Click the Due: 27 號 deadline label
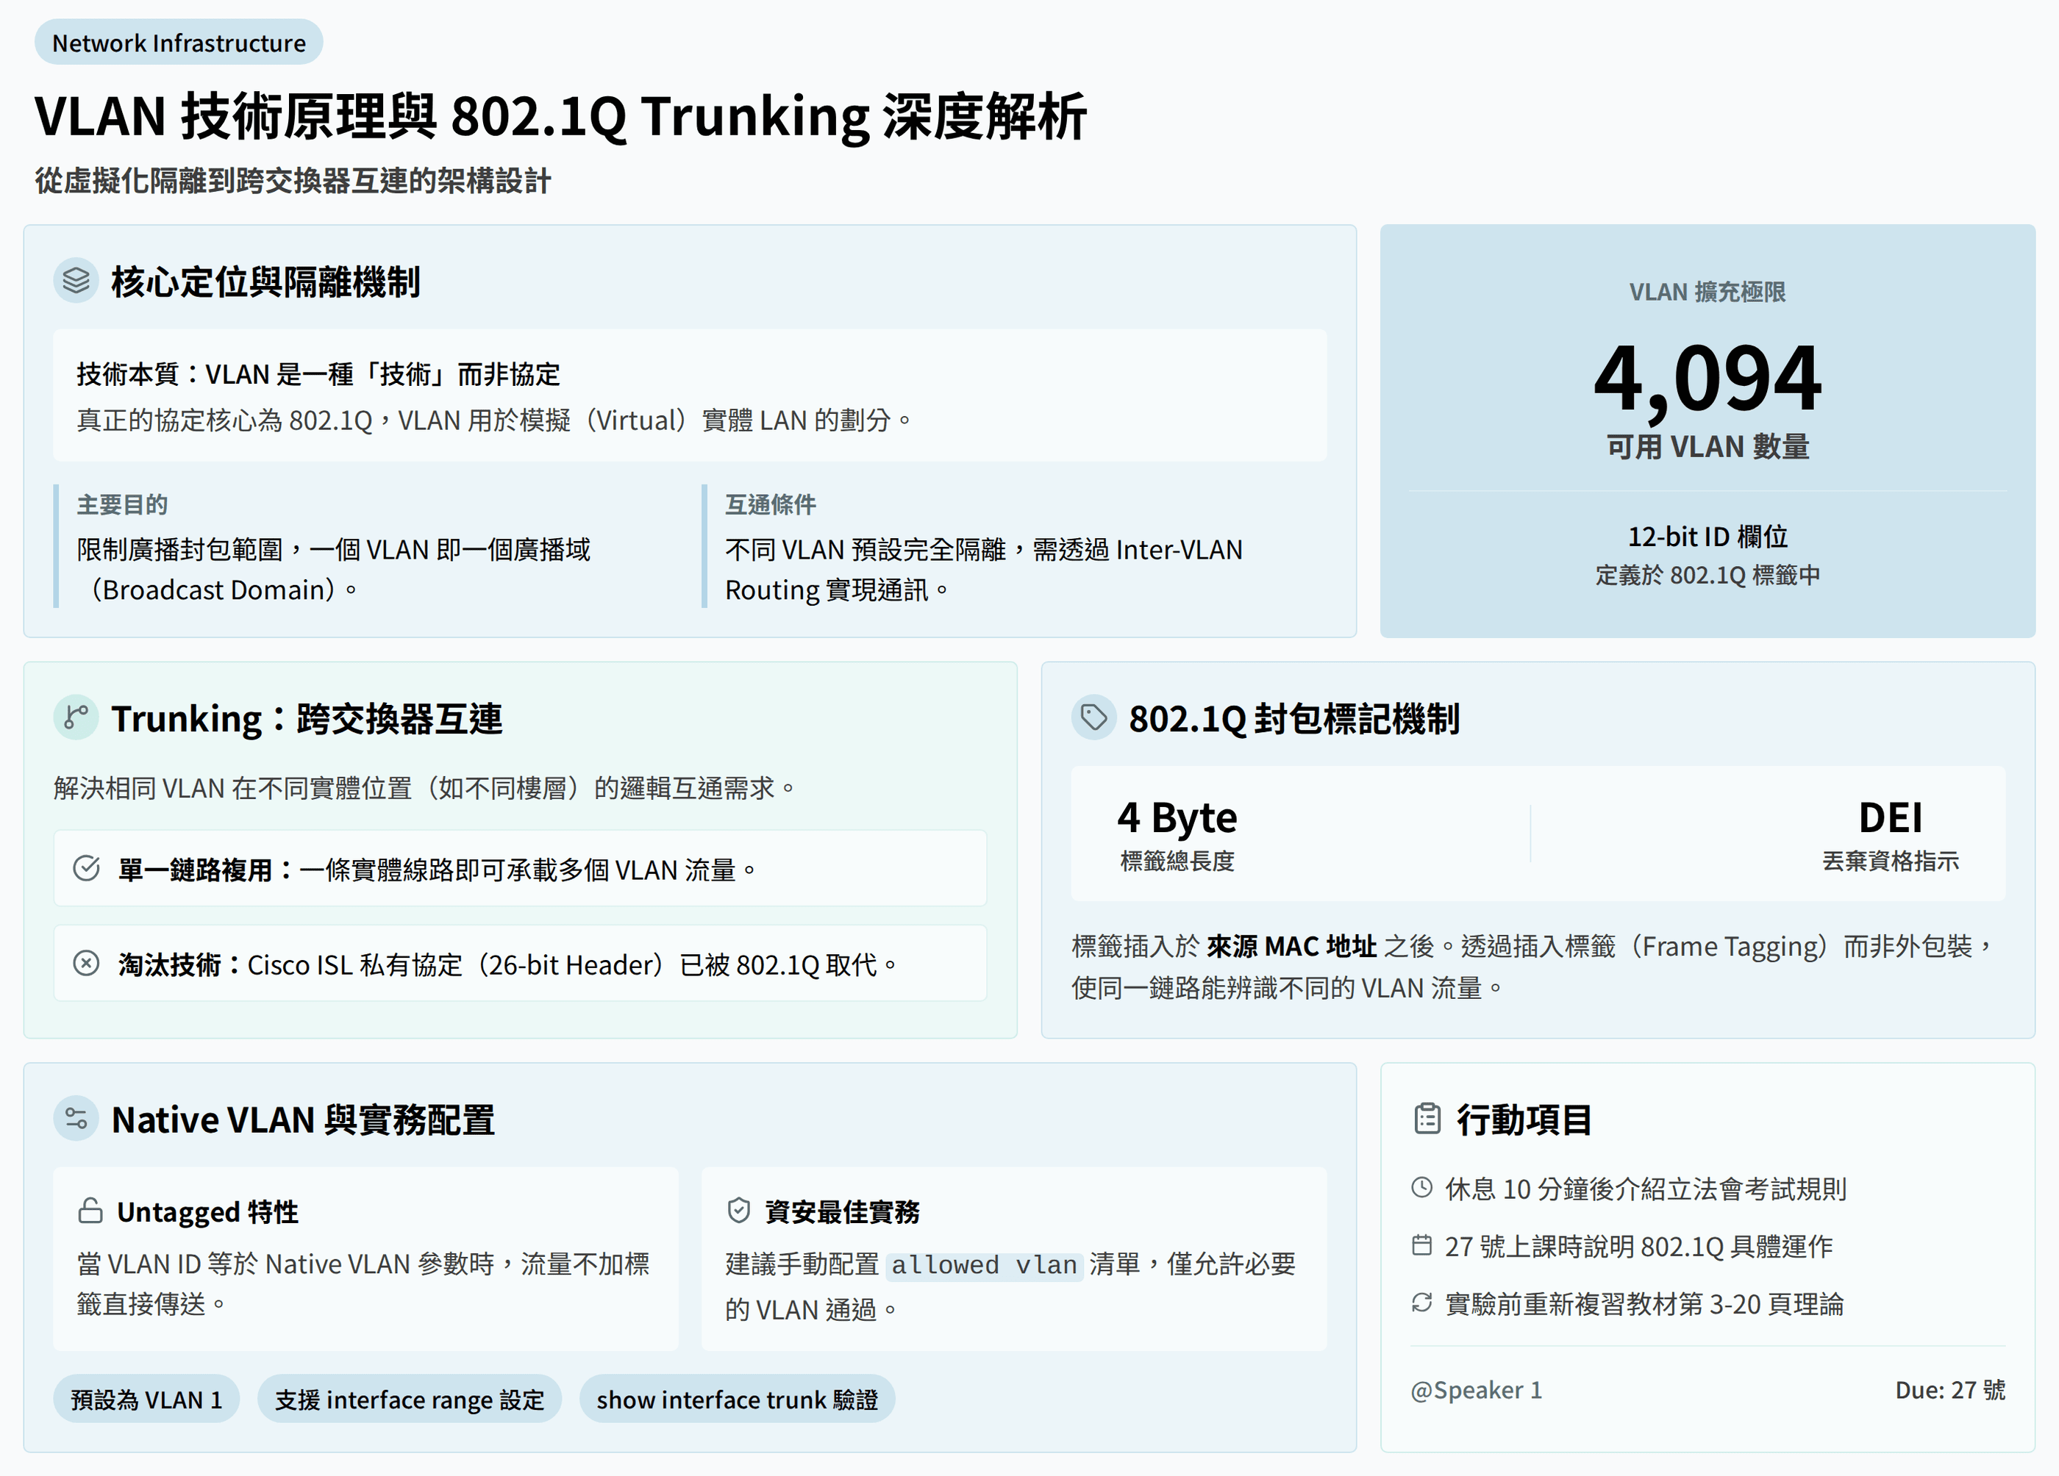 [1949, 1390]
